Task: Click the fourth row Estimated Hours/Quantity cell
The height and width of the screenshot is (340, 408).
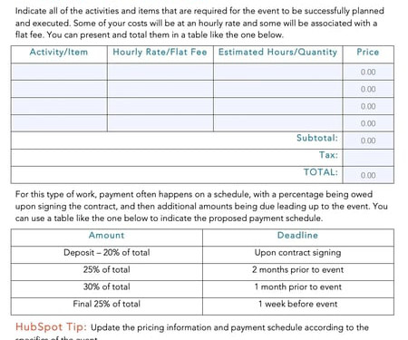Action: [x=278, y=123]
